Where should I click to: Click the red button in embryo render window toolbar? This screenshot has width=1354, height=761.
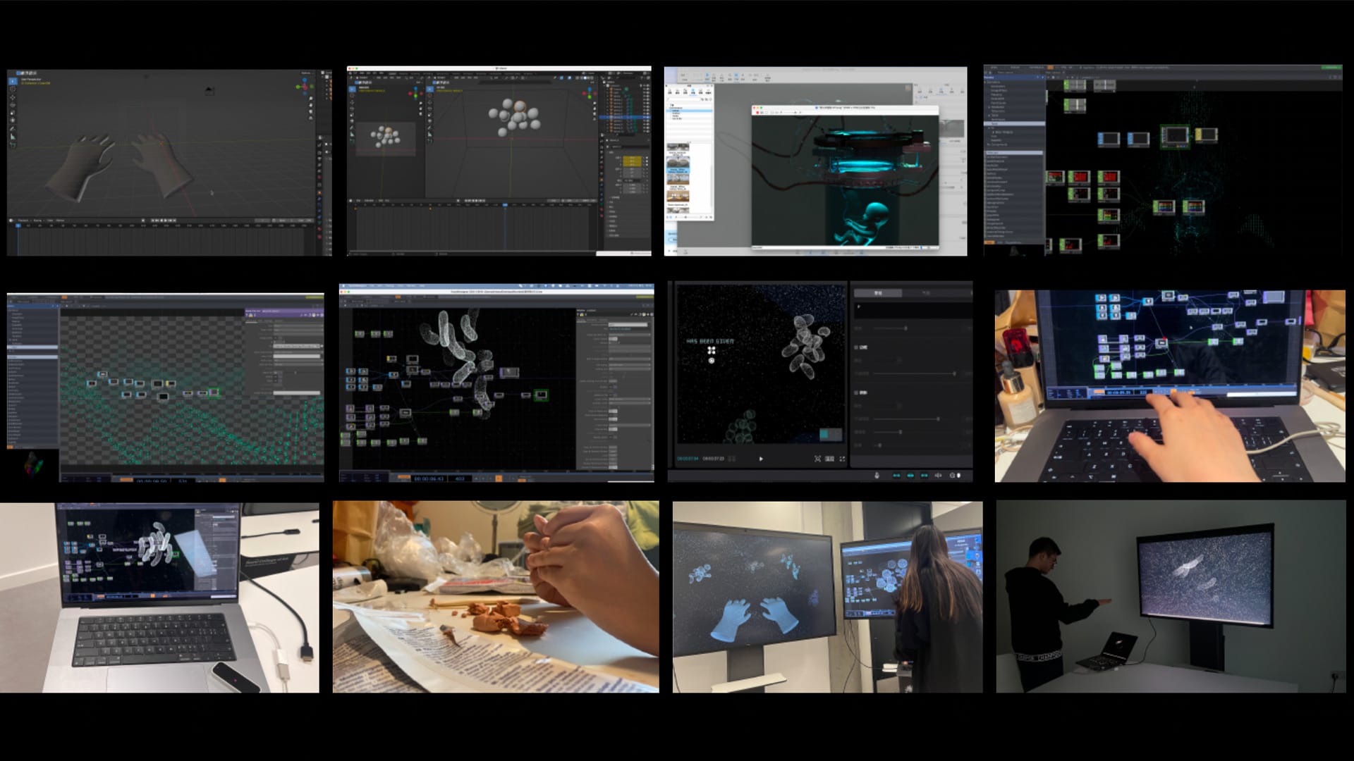click(x=757, y=113)
